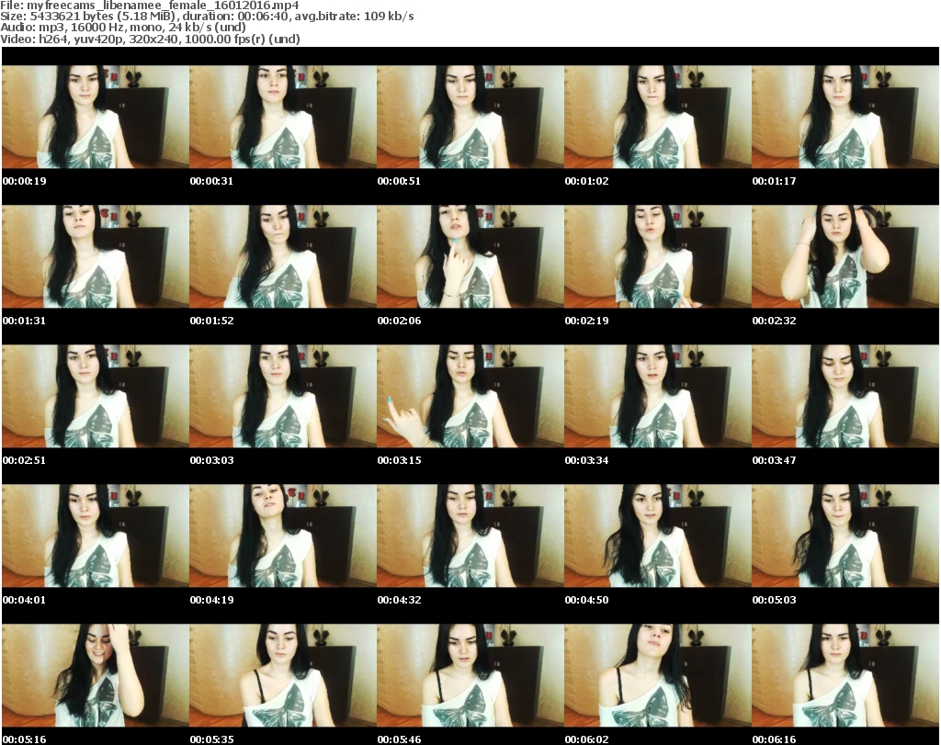Screen dimensions: 941x745
Task: Pick the thumbnail labeled 00:02:51
Action: [x=96, y=397]
